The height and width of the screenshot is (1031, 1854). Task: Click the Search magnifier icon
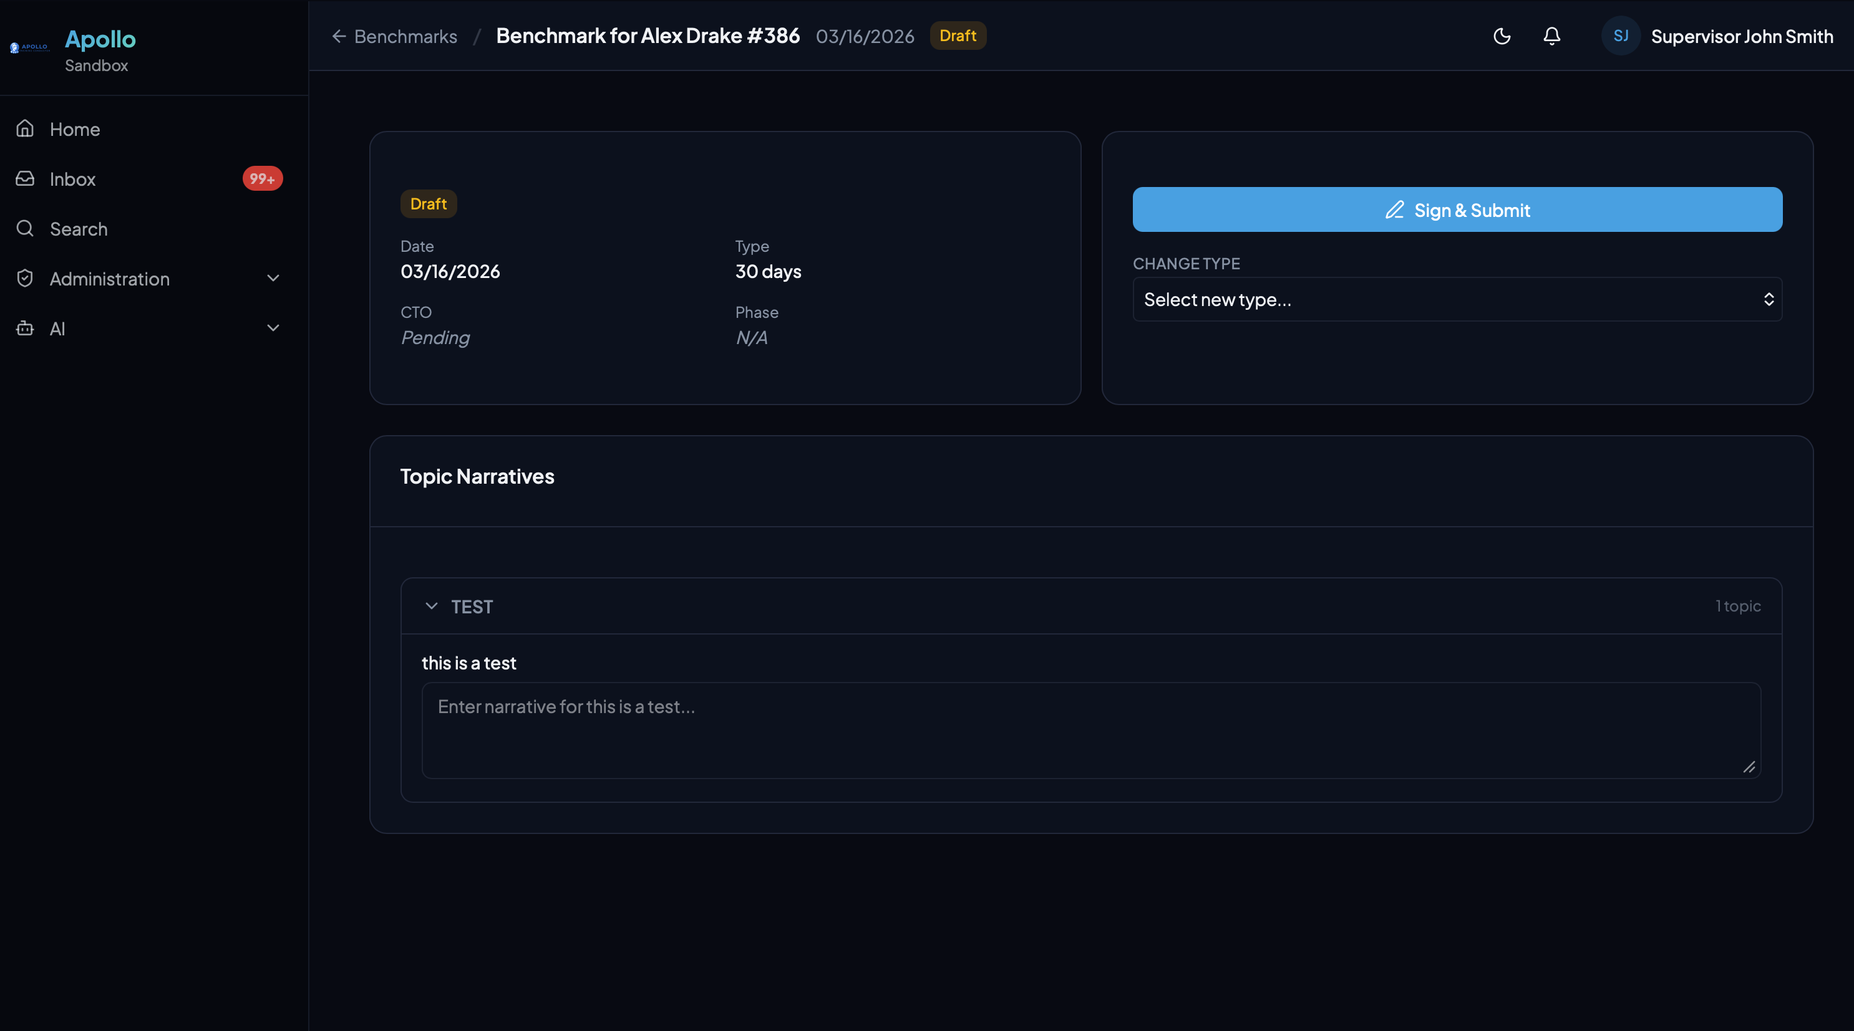coord(25,229)
